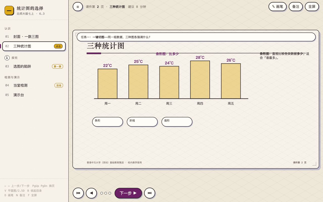Switch chart to 扇形 pie type

177,122
